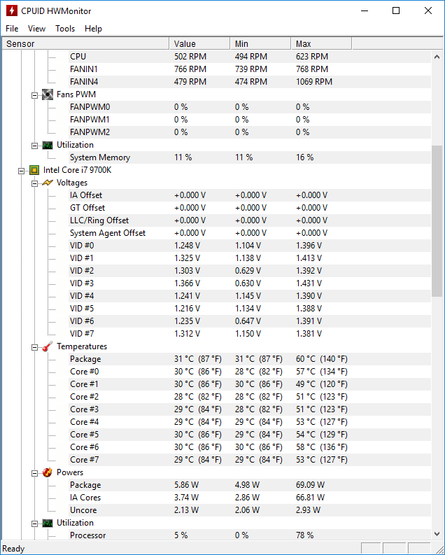Click the upper Utilization graph icon
This screenshot has width=445, height=555.
point(48,145)
